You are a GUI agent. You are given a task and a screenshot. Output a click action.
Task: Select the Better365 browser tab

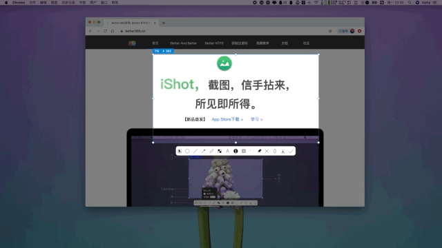(x=131, y=23)
